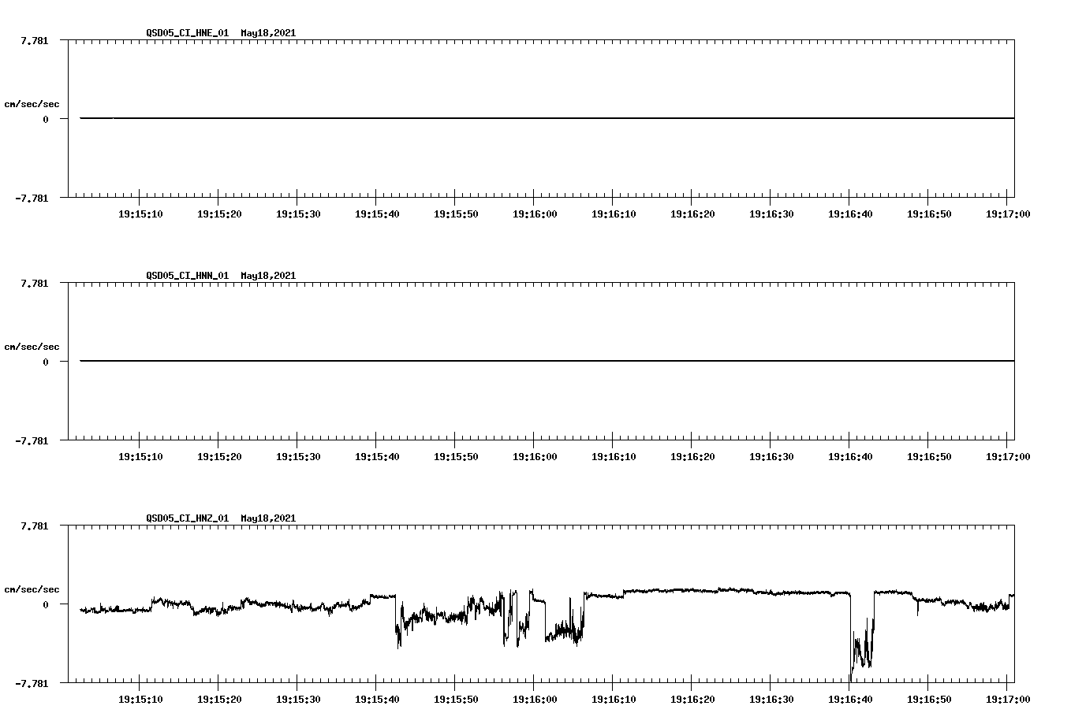Click the 19:17:00 label under the top plot
Image resolution: width=1071 pixels, height=728 pixels.
(1009, 213)
